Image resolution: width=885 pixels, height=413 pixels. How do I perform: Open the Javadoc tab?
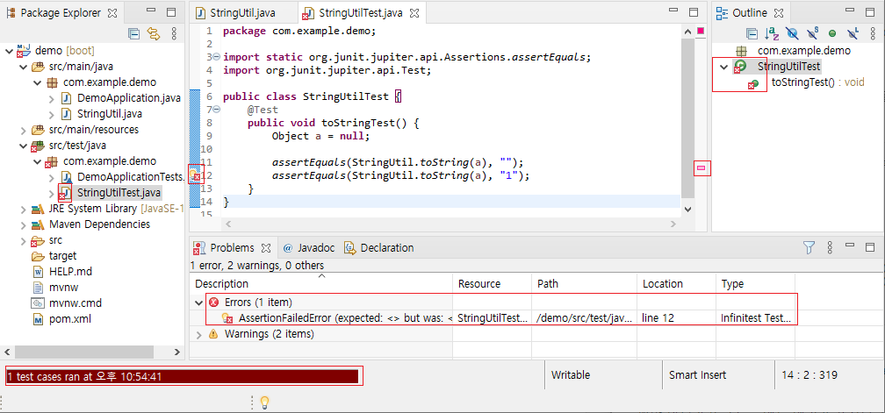(x=308, y=248)
